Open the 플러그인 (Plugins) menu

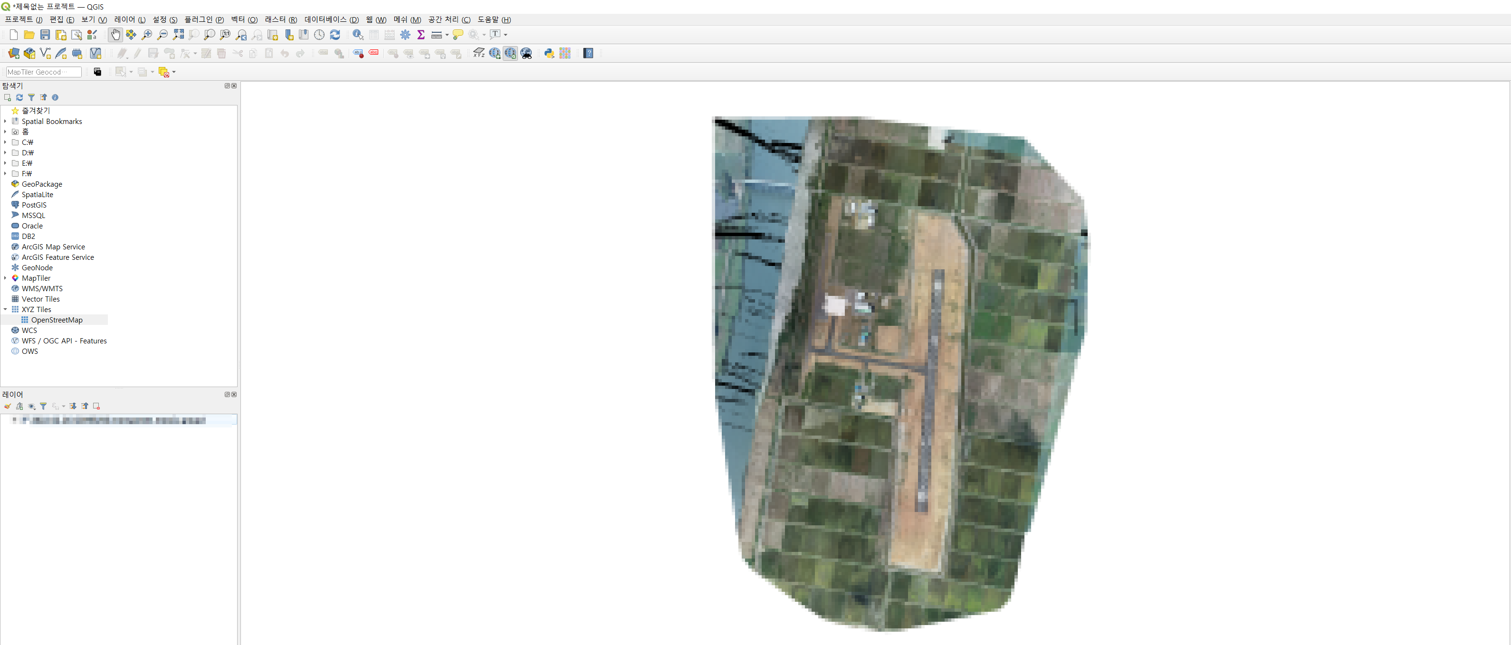tap(203, 19)
